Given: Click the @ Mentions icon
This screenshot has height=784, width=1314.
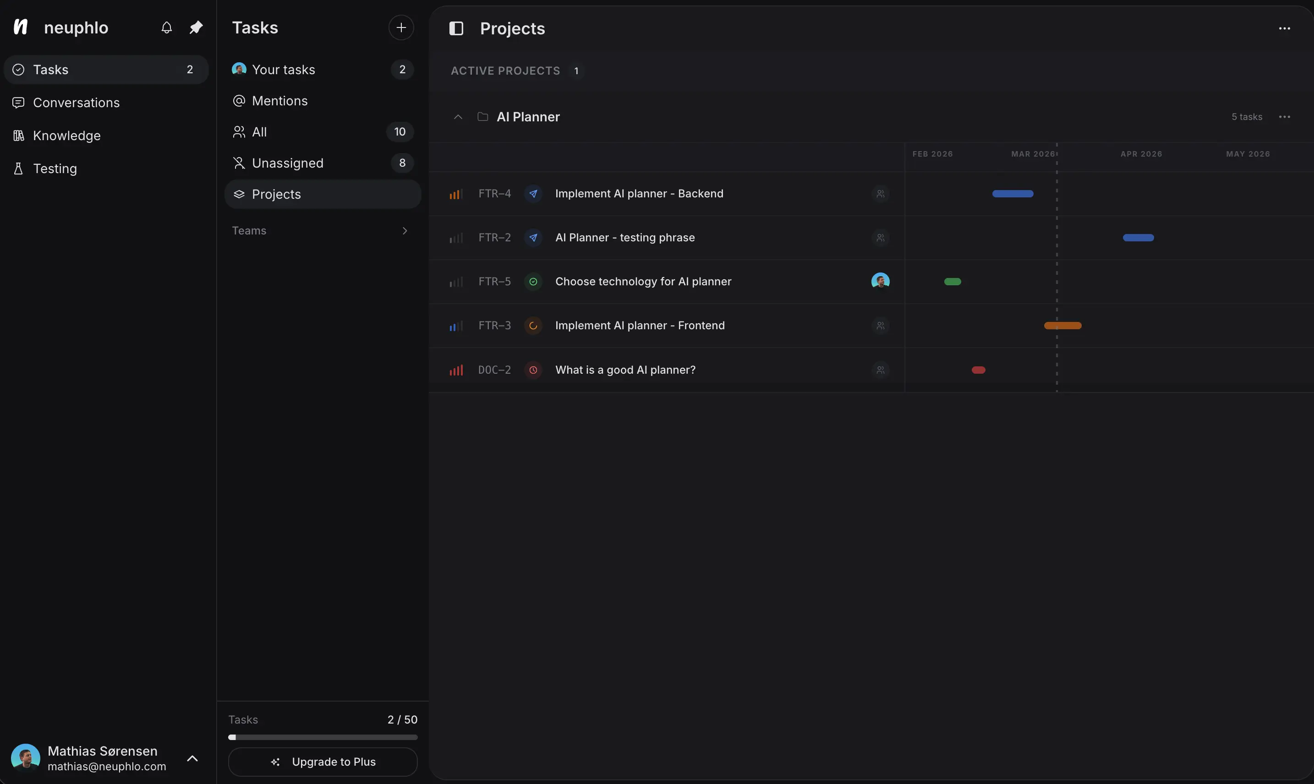Looking at the screenshot, I should [x=239, y=100].
